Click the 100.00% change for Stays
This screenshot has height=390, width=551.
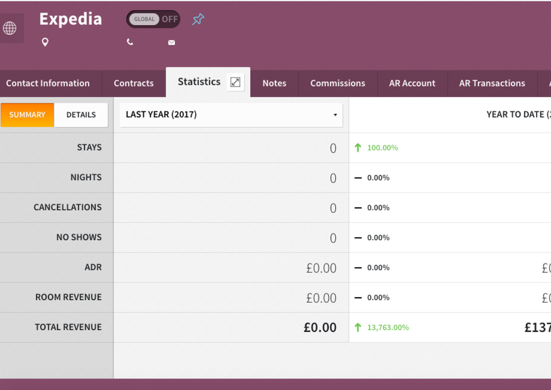pyautogui.click(x=383, y=148)
